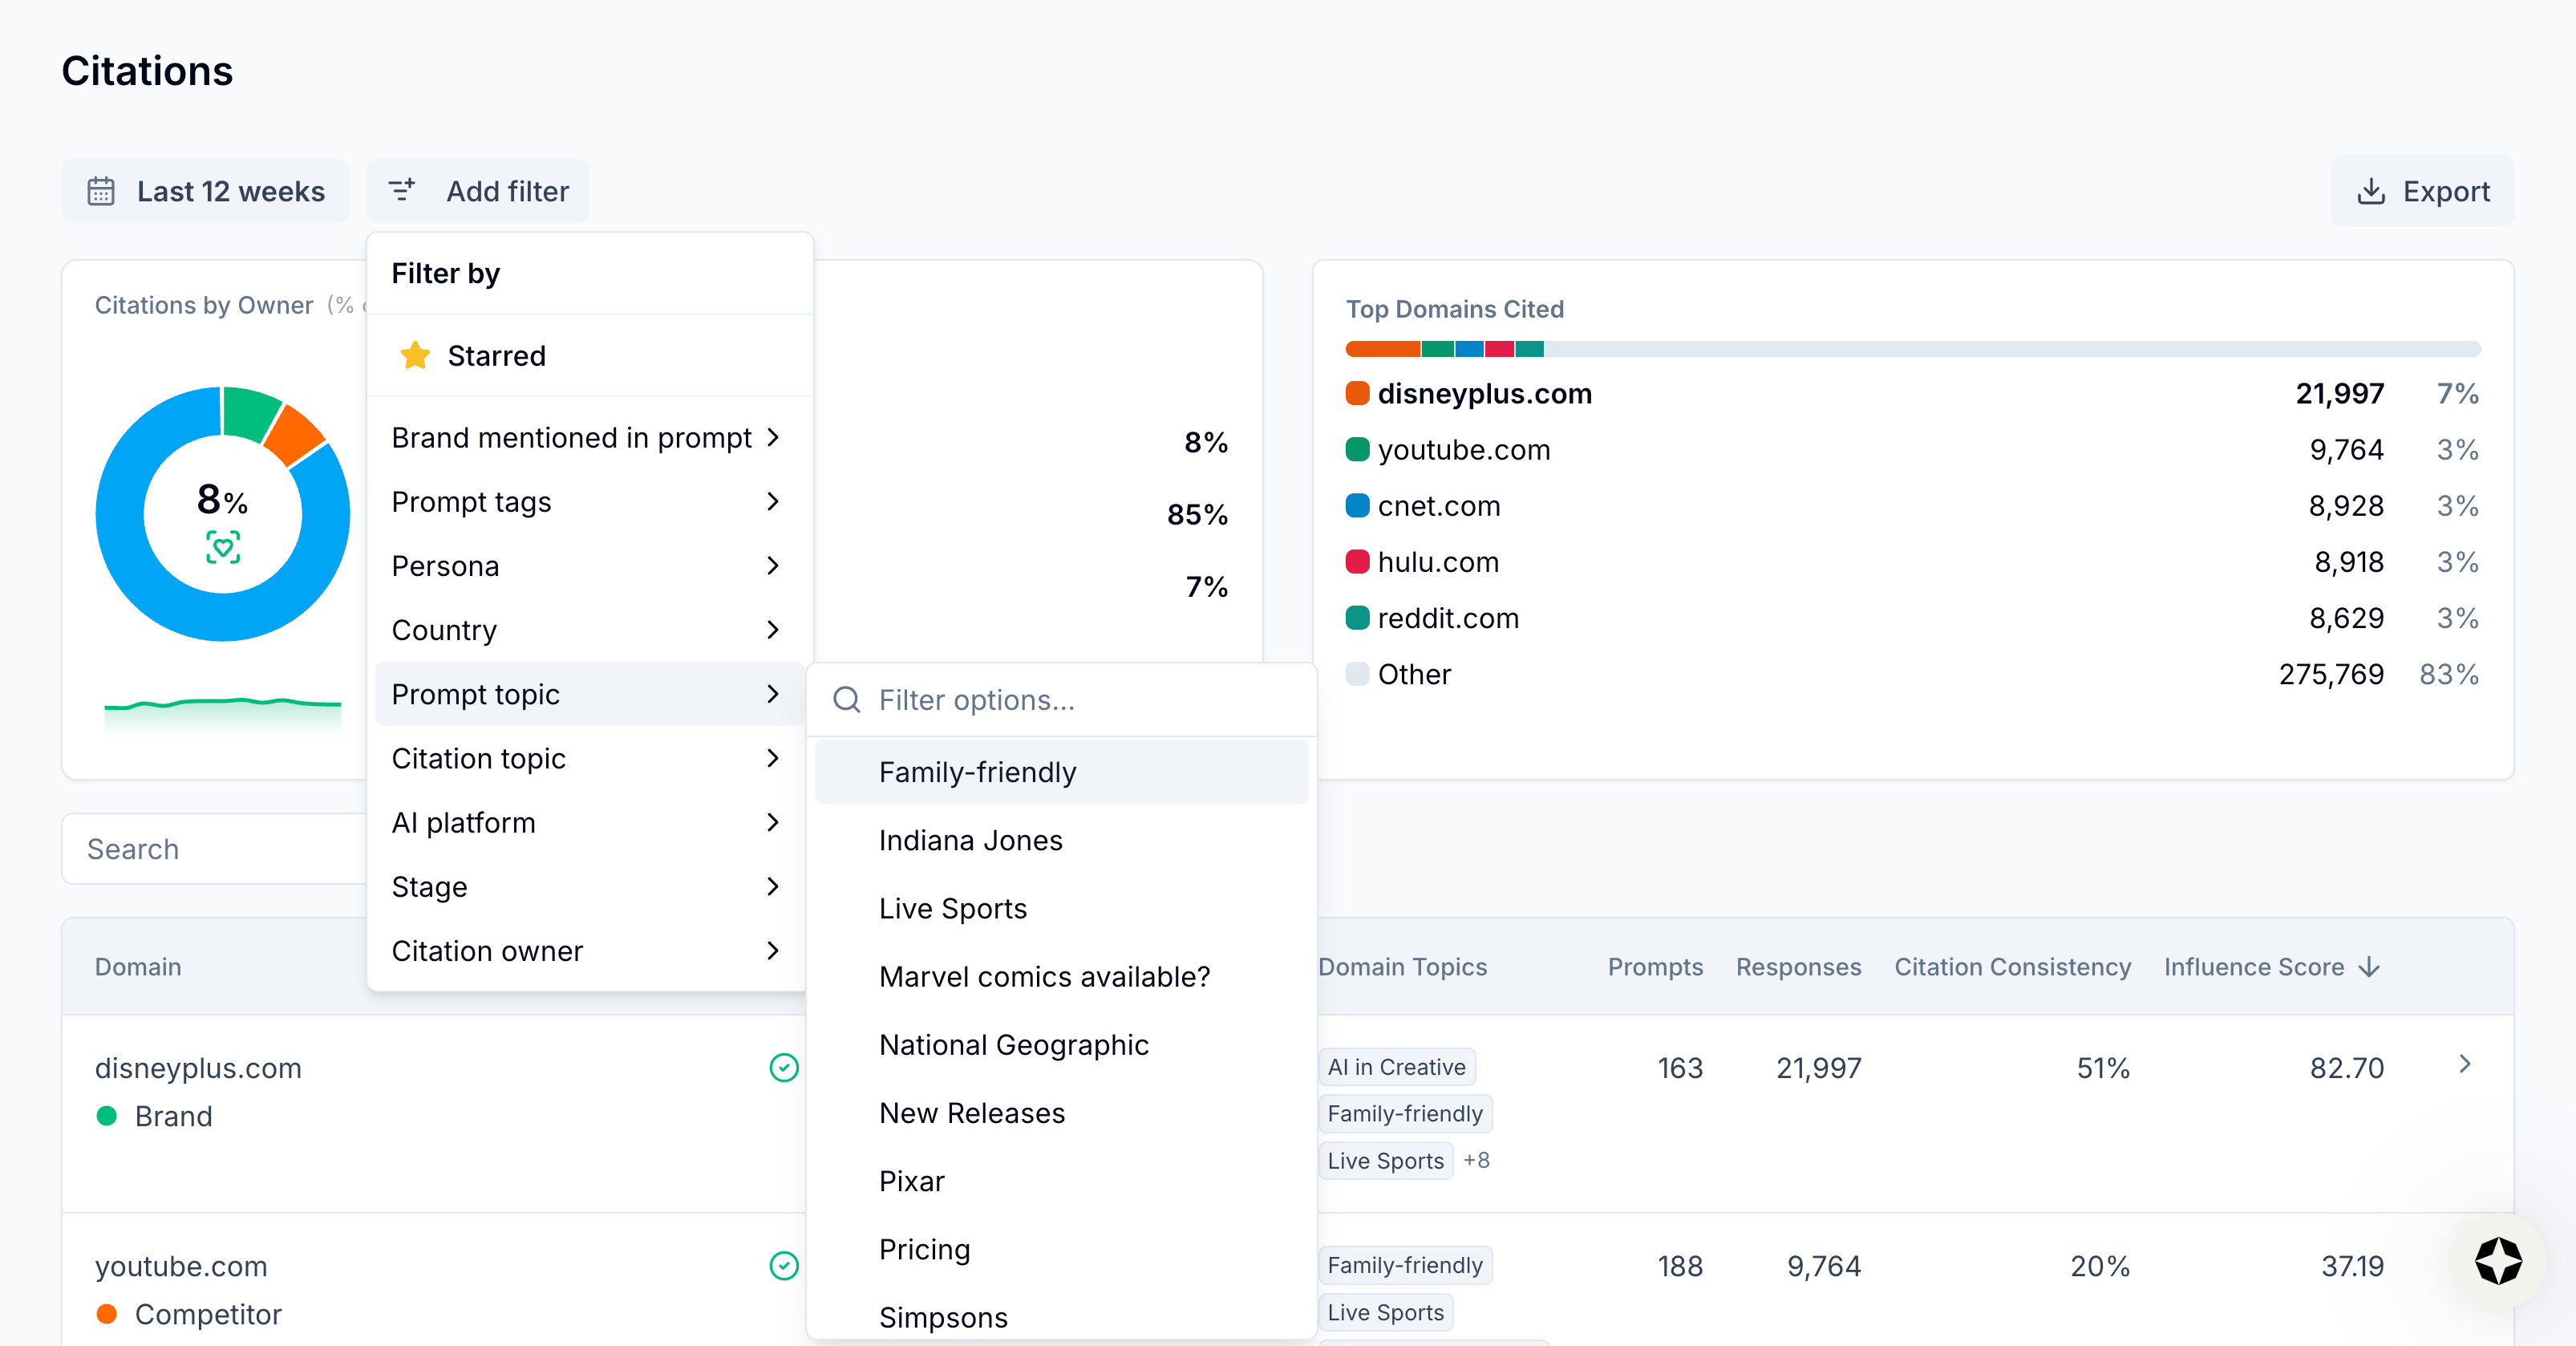The height and width of the screenshot is (1346, 2576).
Task: Click the Filter options search field
Action: point(1080,700)
